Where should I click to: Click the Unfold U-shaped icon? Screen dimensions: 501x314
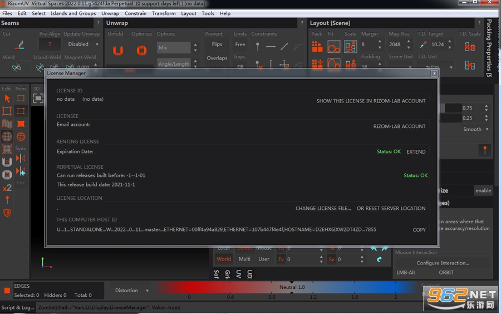tap(118, 51)
